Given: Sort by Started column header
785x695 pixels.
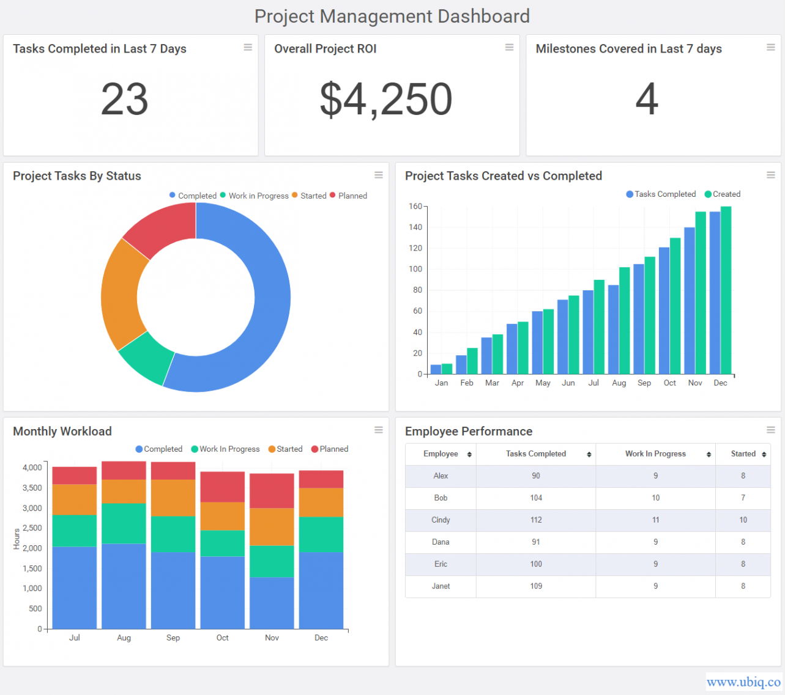Looking at the screenshot, I should tap(743, 454).
